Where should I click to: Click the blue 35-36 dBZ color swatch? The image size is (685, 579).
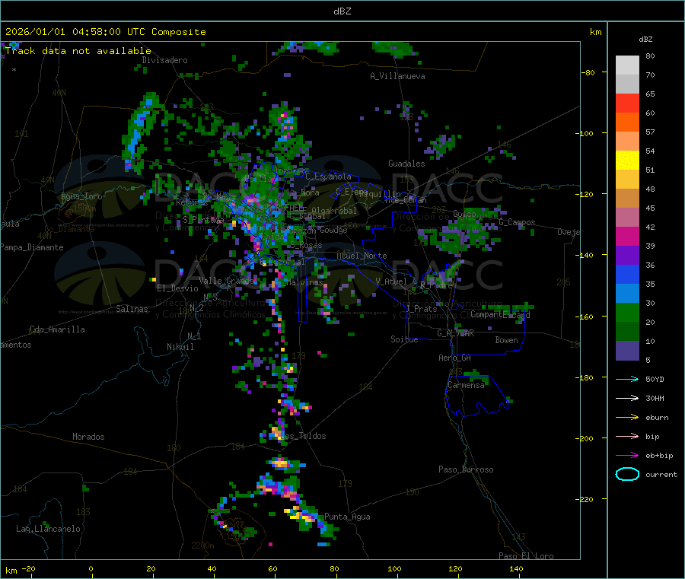(x=627, y=274)
